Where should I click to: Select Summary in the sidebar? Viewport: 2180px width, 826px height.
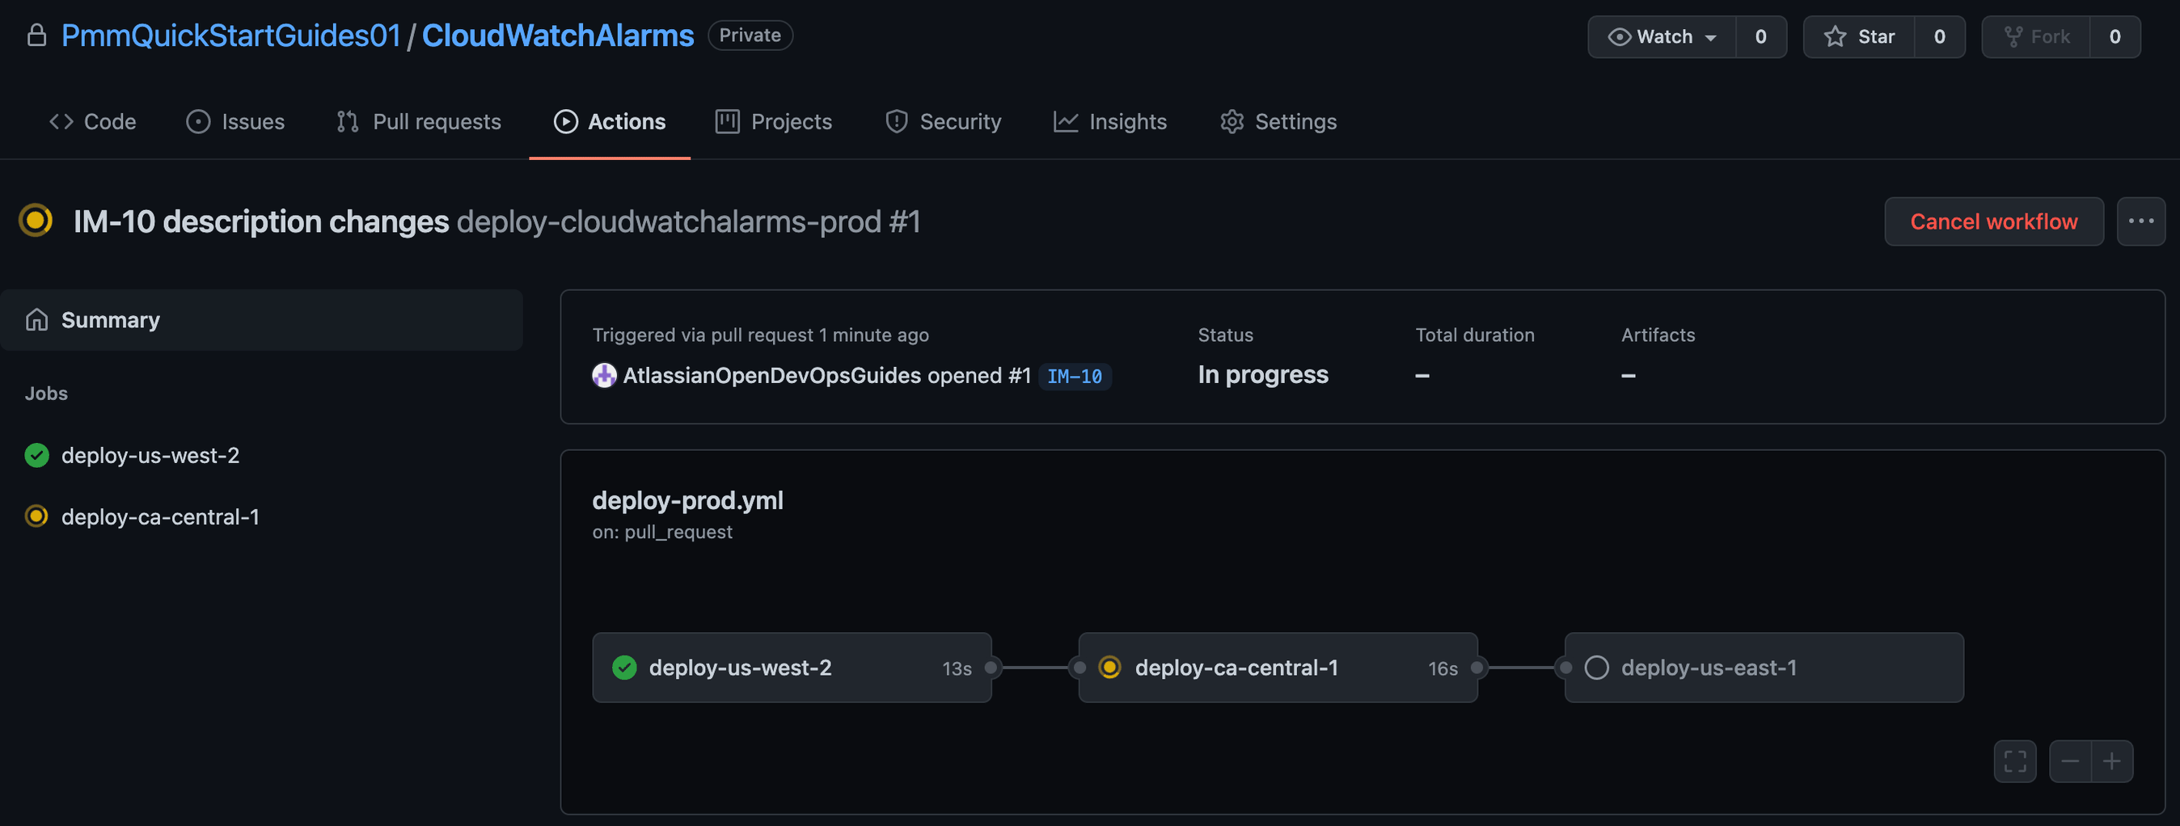click(110, 319)
